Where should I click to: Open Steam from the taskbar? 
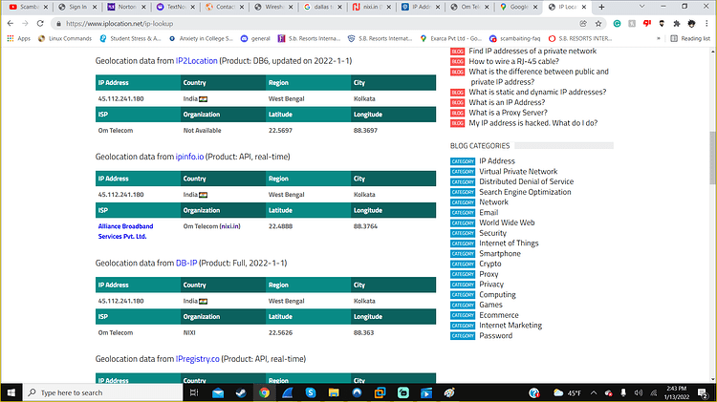(x=241, y=392)
